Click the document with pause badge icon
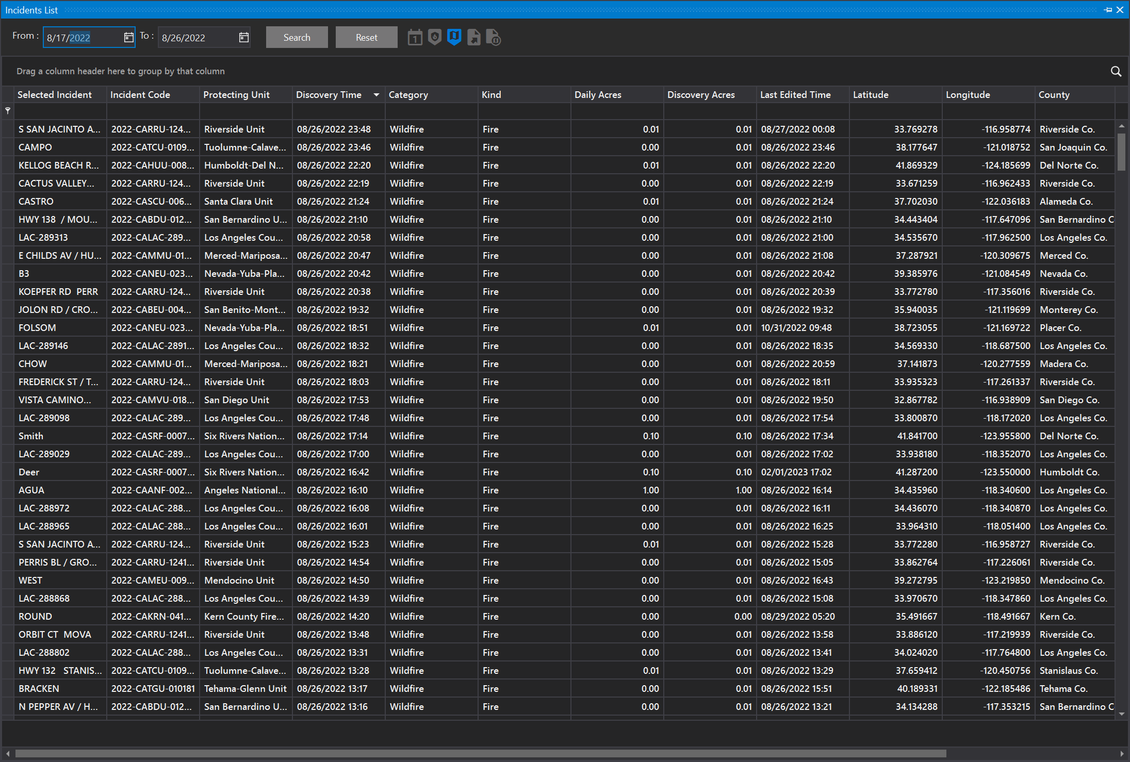The width and height of the screenshot is (1130, 762). [494, 38]
